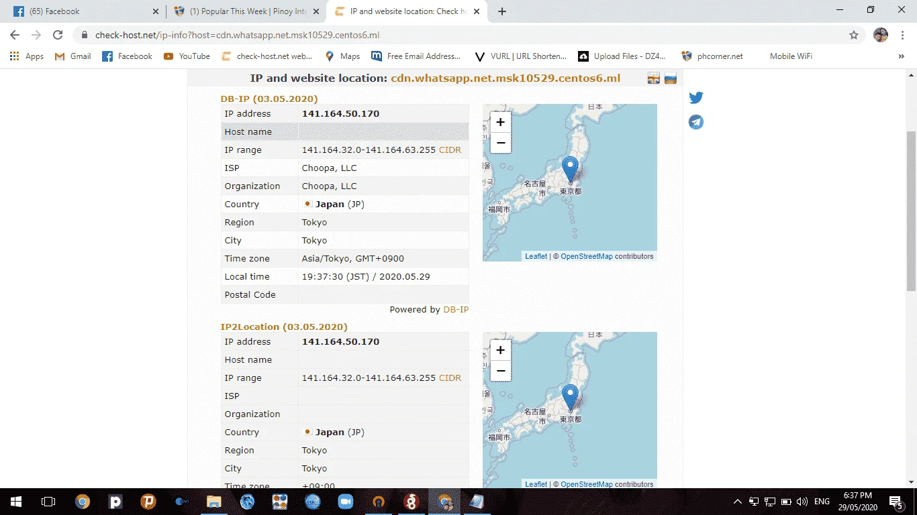Follow the Powered by DB-IP link
Image resolution: width=917 pixels, height=515 pixels.
[456, 310]
